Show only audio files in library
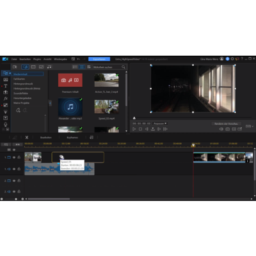Image resolution: width=256 pixels, height=256 pixels. pyautogui.click(x=49, y=67)
